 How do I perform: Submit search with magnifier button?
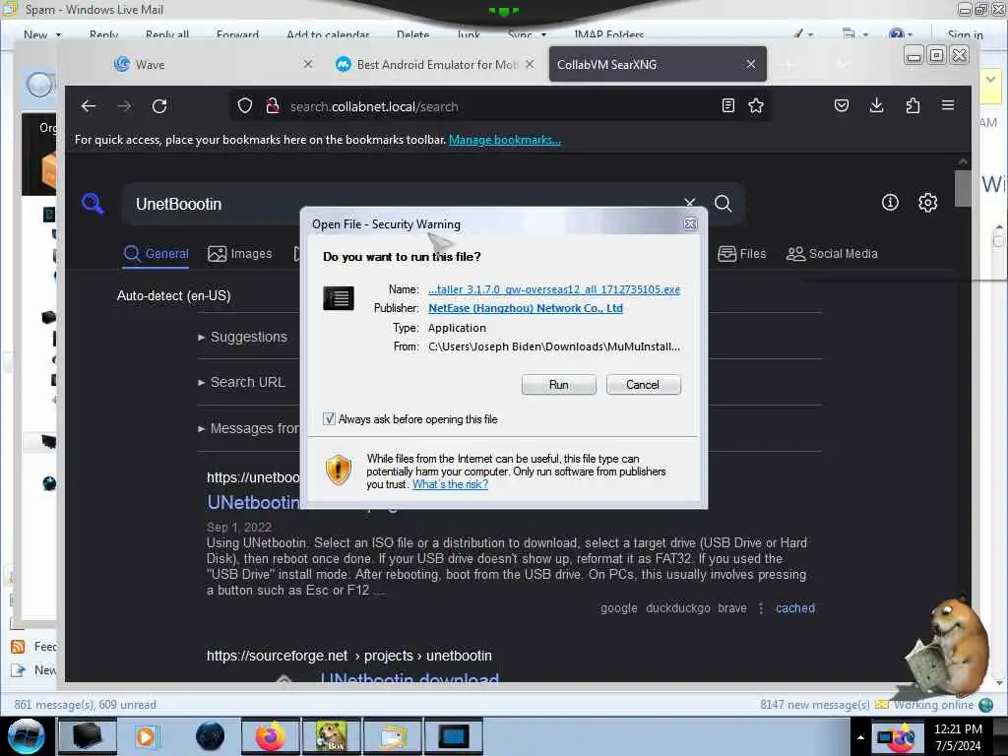coord(724,204)
